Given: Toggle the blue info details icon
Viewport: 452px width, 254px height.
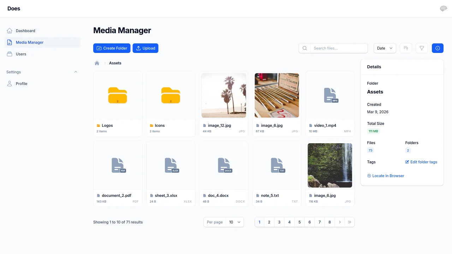Looking at the screenshot, I should (438, 48).
